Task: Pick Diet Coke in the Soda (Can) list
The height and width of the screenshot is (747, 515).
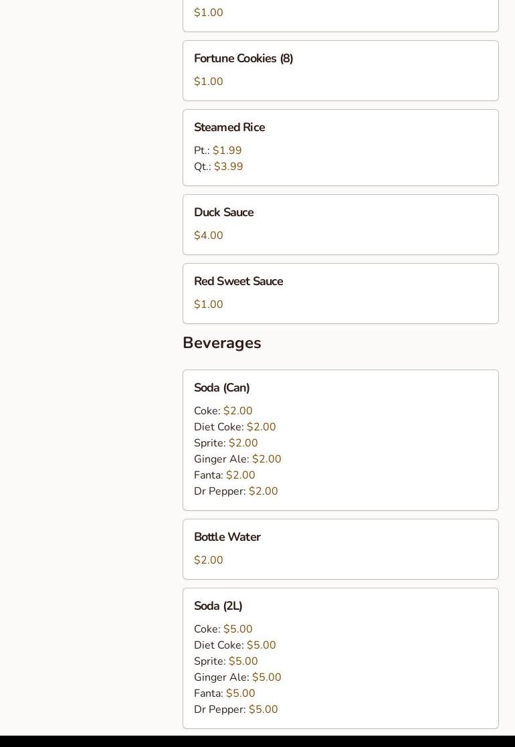Action: 235,427
